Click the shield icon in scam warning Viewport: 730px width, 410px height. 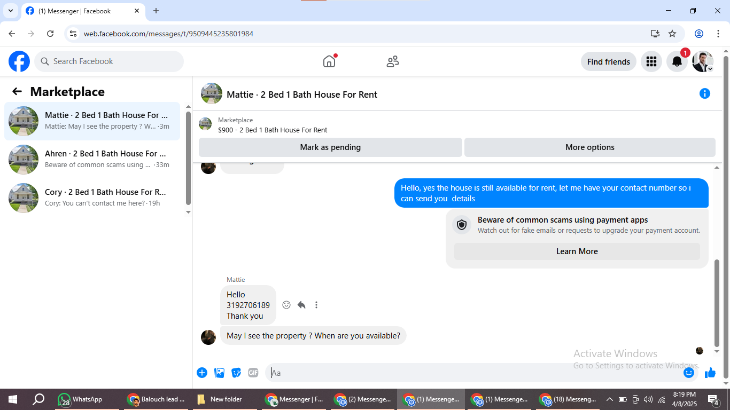pos(462,225)
